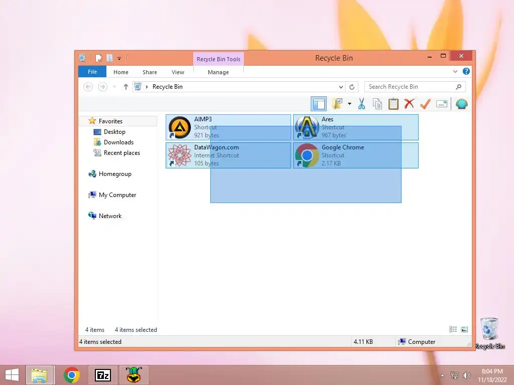Click the New folder quick access icon
The width and height of the screenshot is (514, 385).
pos(109,58)
